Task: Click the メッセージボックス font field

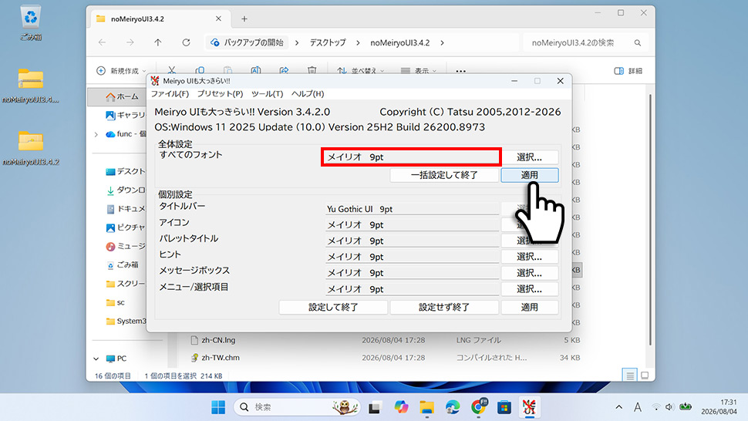Action: (412, 273)
